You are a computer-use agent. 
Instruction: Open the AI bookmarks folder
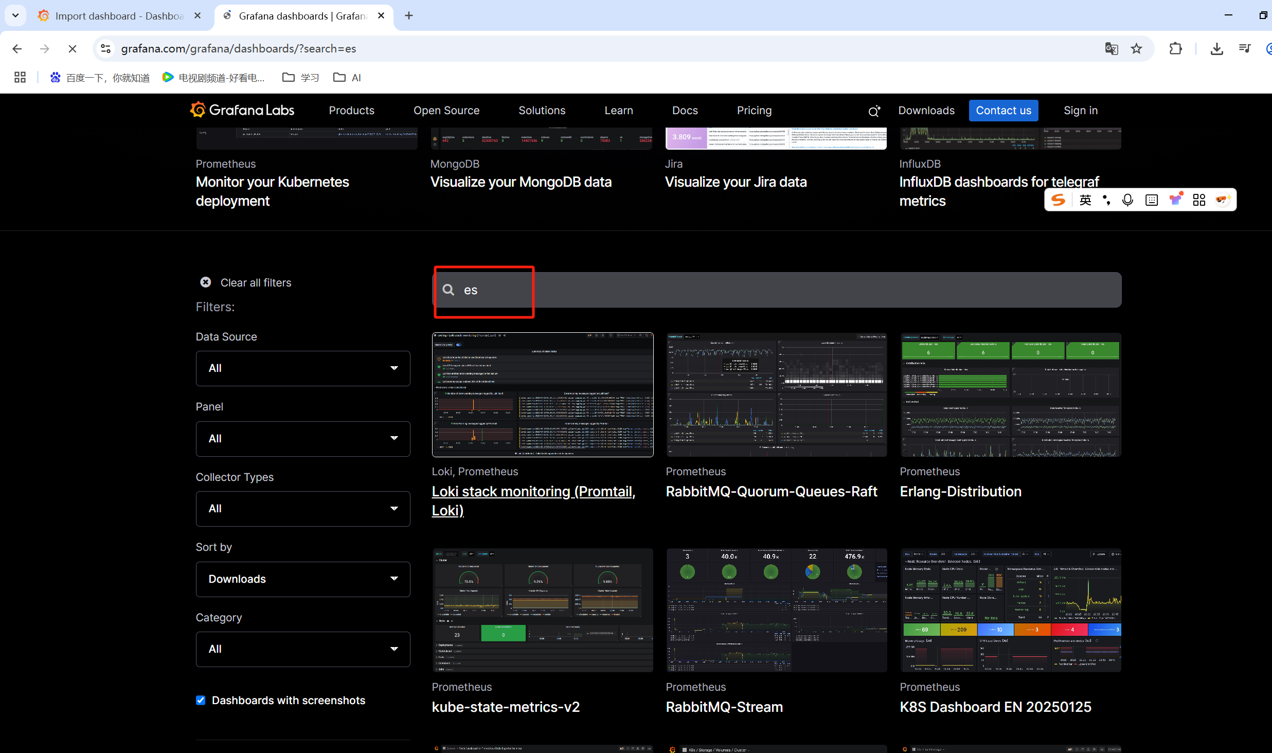(347, 77)
